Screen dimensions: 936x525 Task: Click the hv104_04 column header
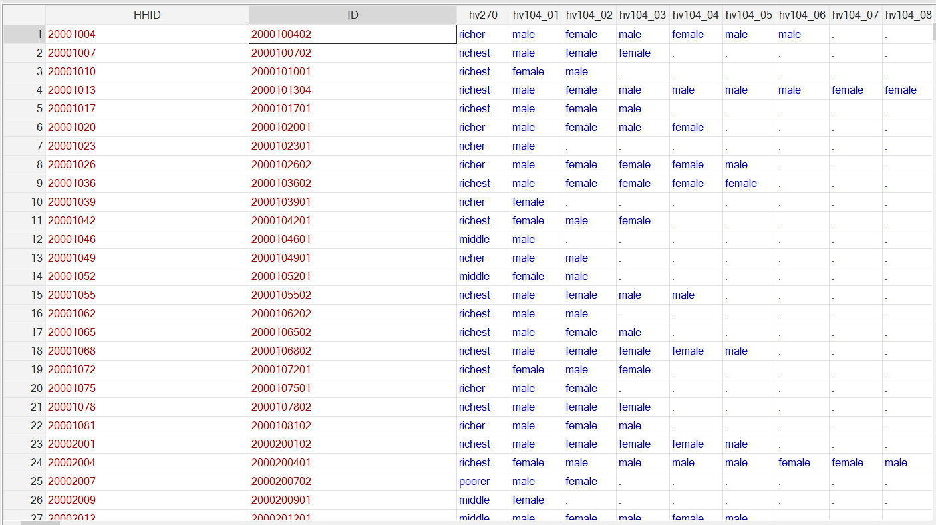pos(696,15)
